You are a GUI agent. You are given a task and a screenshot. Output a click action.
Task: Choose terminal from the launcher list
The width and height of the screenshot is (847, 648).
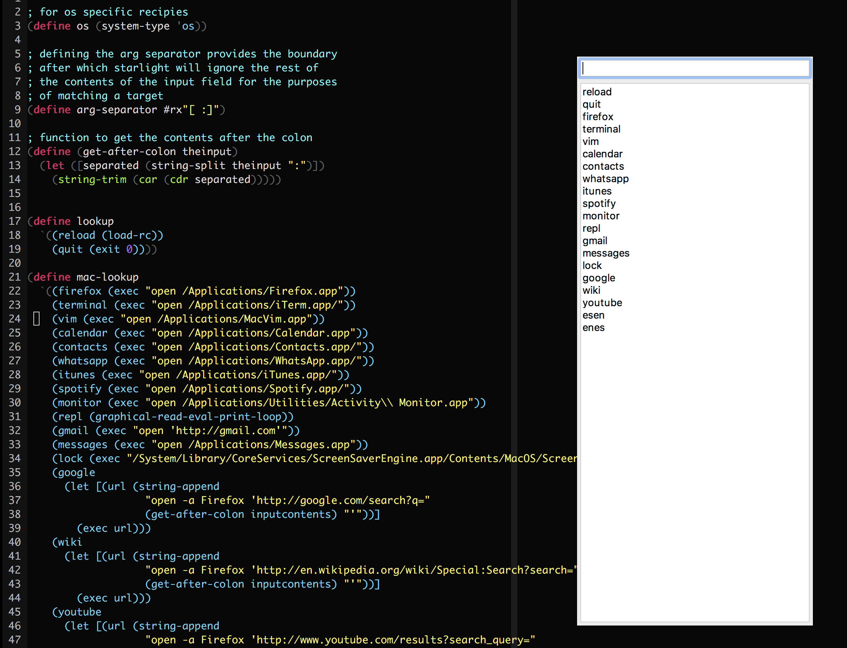pos(601,129)
